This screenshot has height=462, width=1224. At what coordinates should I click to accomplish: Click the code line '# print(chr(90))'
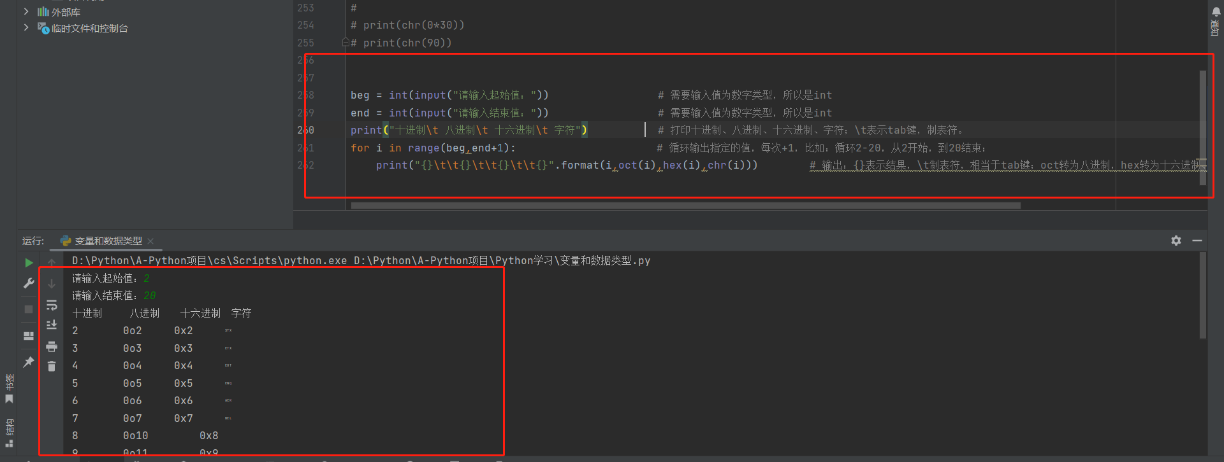[401, 43]
